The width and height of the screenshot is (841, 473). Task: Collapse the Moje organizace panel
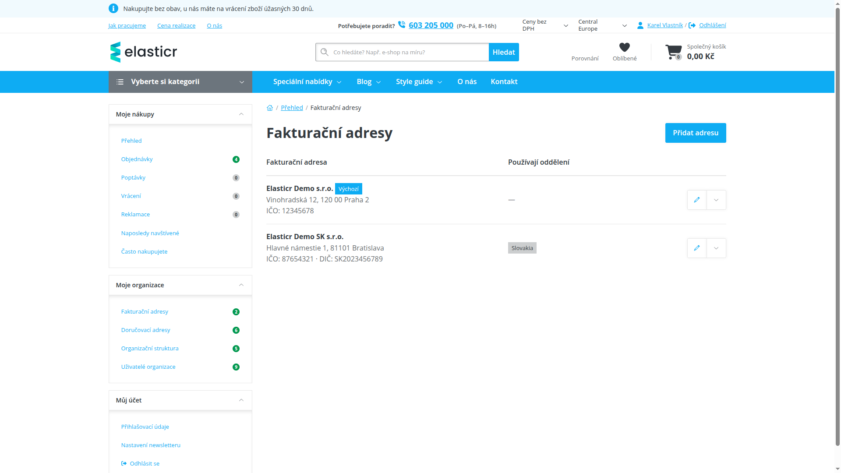[241, 285]
